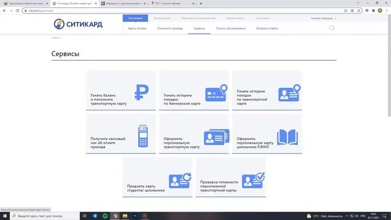This screenshot has height=220, width=391.
Task: Open the Пункты обслуживания menu item
Action: (231, 28)
